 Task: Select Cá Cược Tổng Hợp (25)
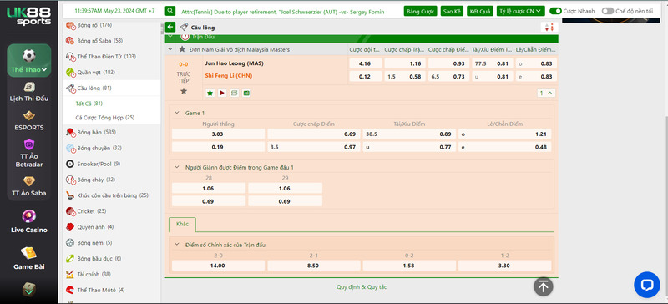pos(105,117)
